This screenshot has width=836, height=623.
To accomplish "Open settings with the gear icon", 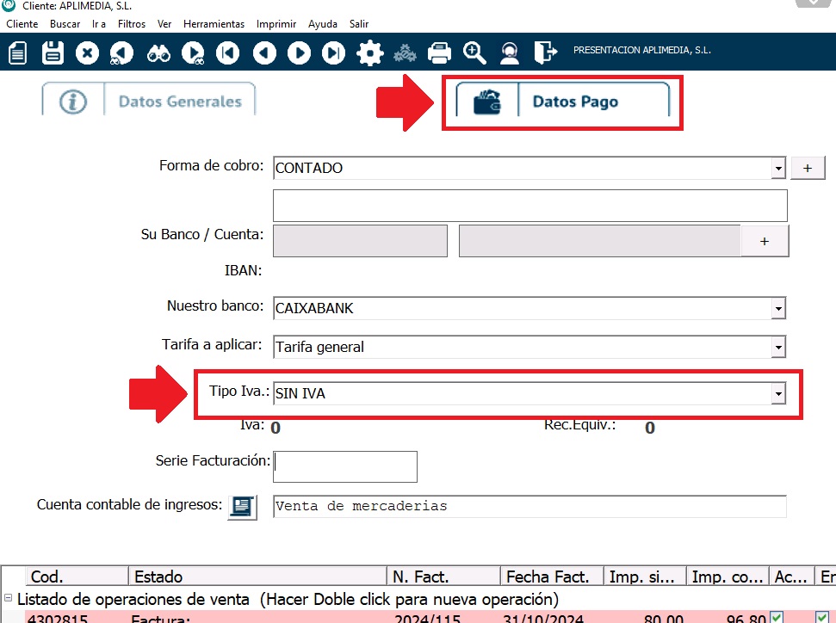I will (369, 53).
